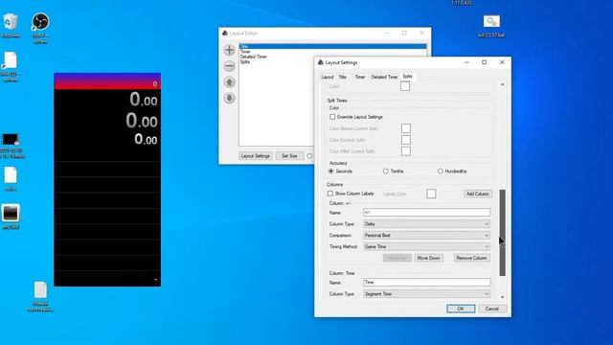The image size is (613, 345).
Task: Select the Splits tab in Layout Settings
Action: [407, 77]
